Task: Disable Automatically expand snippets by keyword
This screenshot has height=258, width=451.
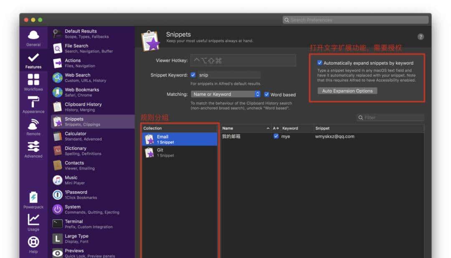Action: [x=320, y=63]
